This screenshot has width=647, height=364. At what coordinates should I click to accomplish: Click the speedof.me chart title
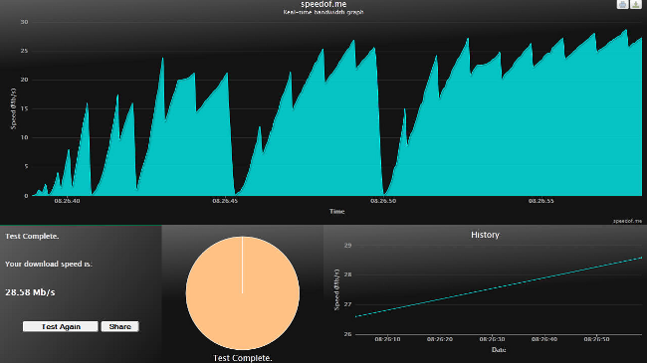[323, 4]
